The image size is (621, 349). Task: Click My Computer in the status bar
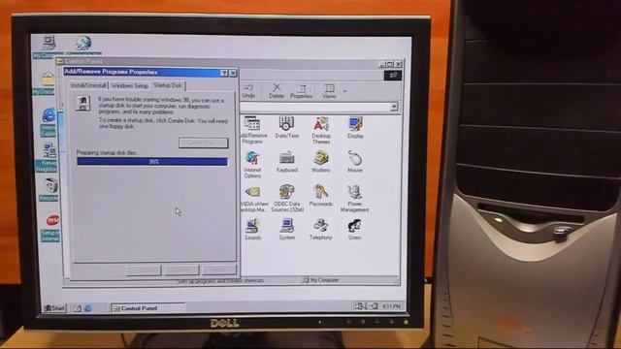click(x=321, y=280)
